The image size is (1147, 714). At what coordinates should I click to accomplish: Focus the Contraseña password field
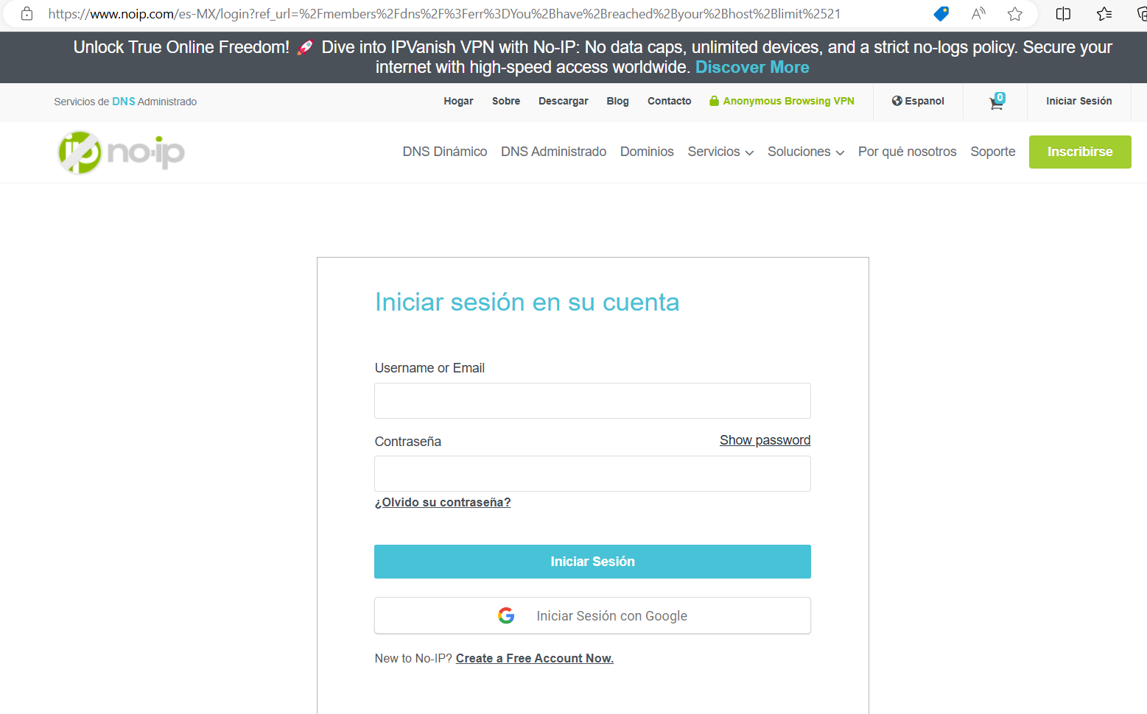pos(592,473)
